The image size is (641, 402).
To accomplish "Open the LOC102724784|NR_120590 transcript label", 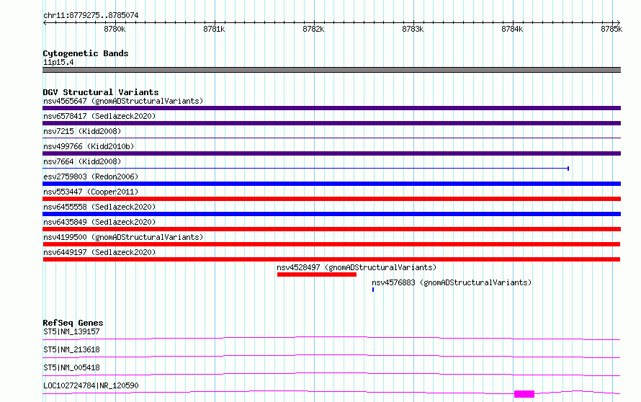I will click(91, 385).
